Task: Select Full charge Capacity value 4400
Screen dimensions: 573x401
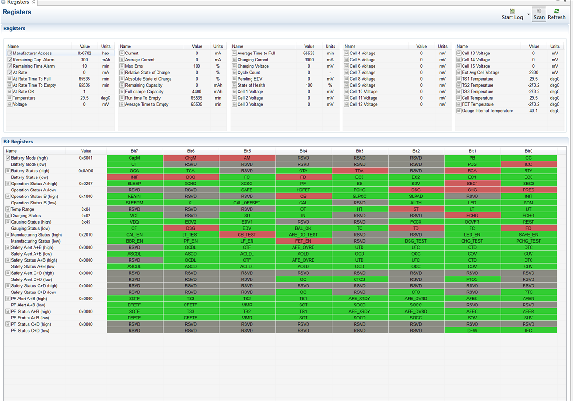Action: [197, 92]
